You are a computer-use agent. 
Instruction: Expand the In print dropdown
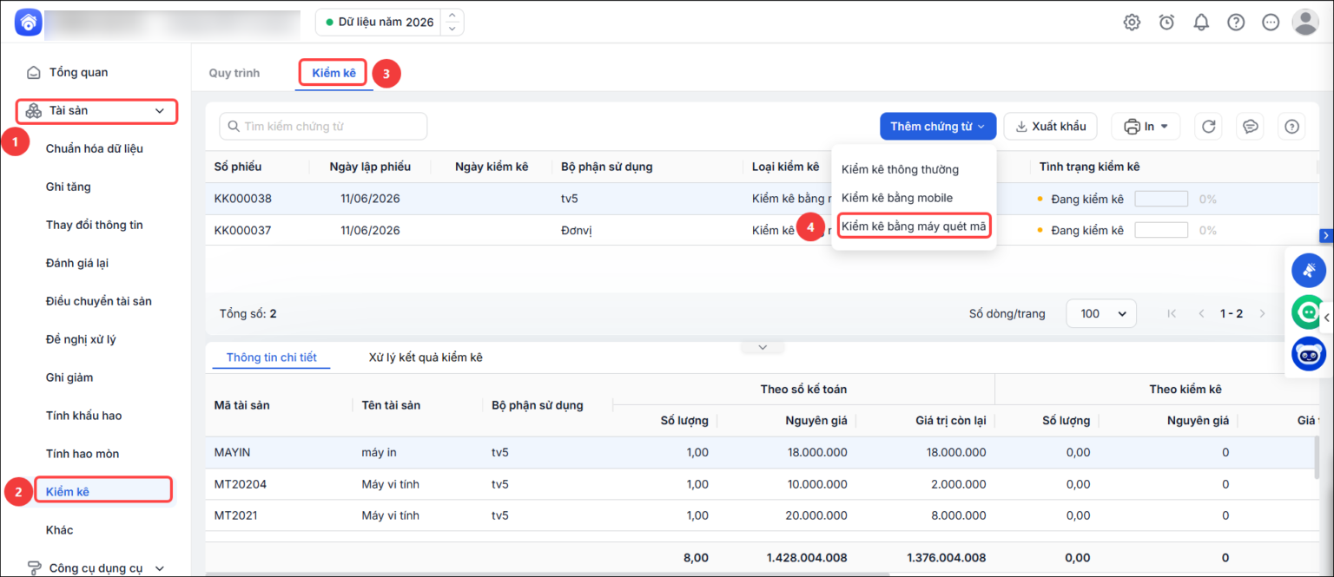click(x=1146, y=127)
